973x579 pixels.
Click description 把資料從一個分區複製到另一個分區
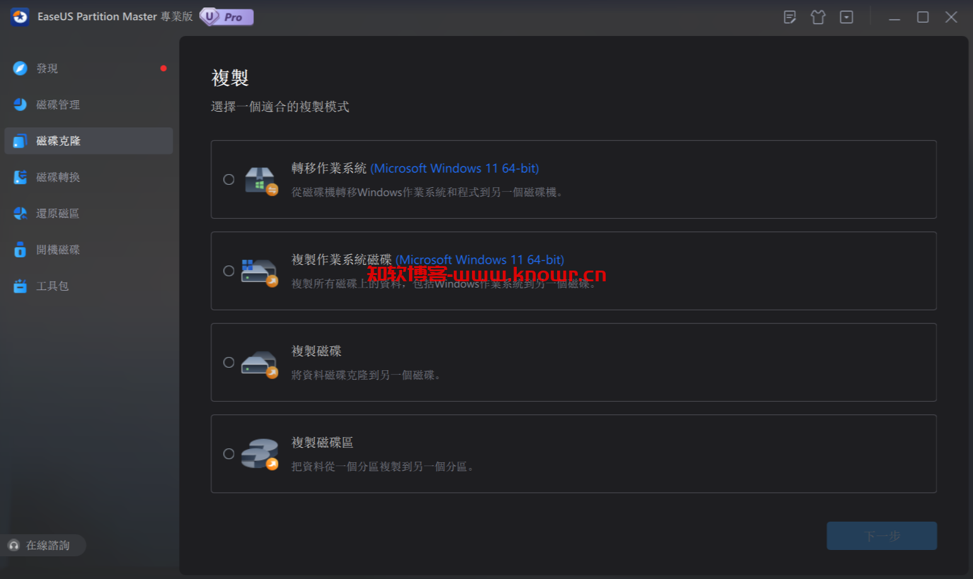pyautogui.click(x=383, y=467)
